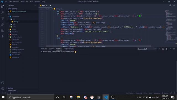Viewport: 177px width, 100px height.
Task: Open the Search view in the activity bar
Action: click(3, 12)
